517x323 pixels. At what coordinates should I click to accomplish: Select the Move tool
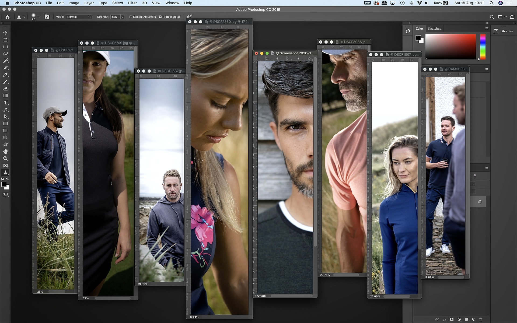click(5, 33)
